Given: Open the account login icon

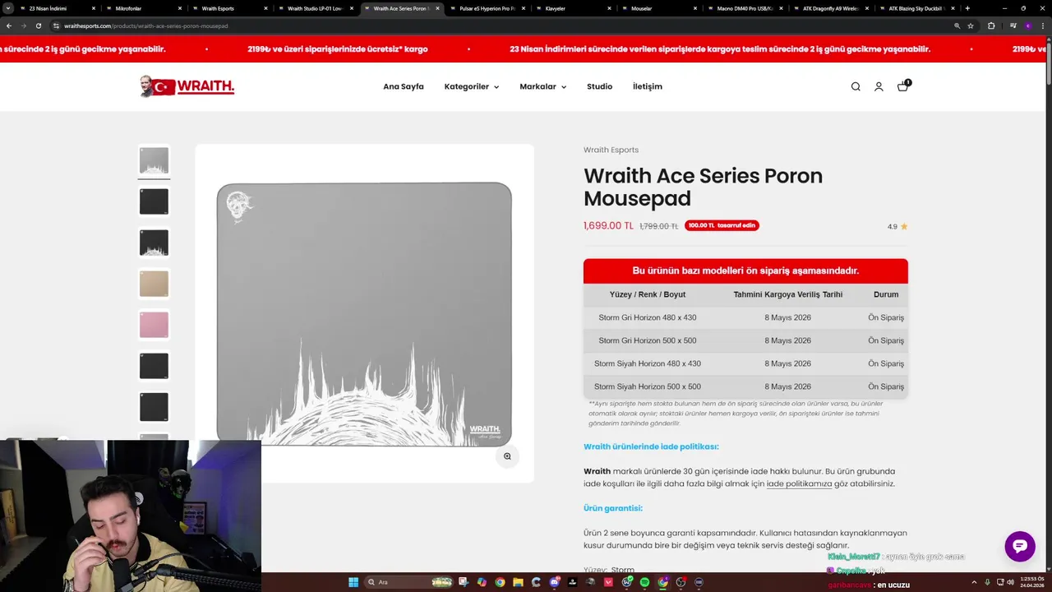Looking at the screenshot, I should tap(879, 86).
